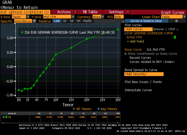The height and width of the screenshot is (135, 187).
Task: Click the green Mid YTM color swatch
Action: (175, 37)
